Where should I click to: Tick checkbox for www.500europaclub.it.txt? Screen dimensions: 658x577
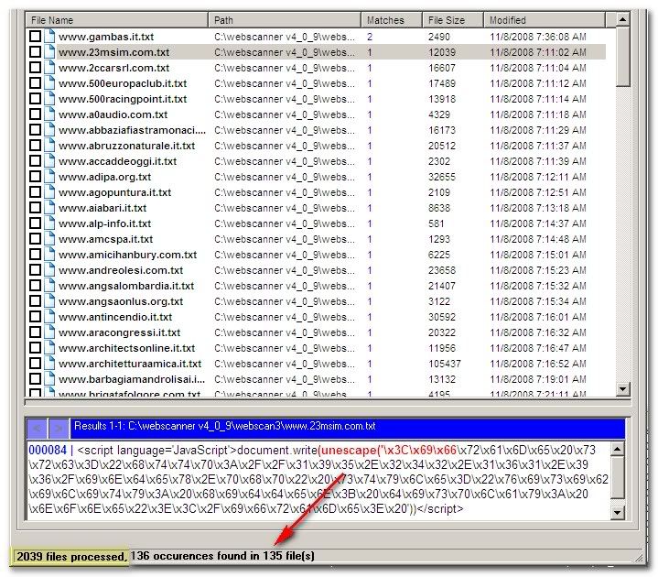(x=35, y=83)
